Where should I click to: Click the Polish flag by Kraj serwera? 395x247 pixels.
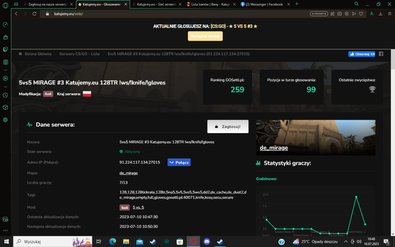pos(87,94)
